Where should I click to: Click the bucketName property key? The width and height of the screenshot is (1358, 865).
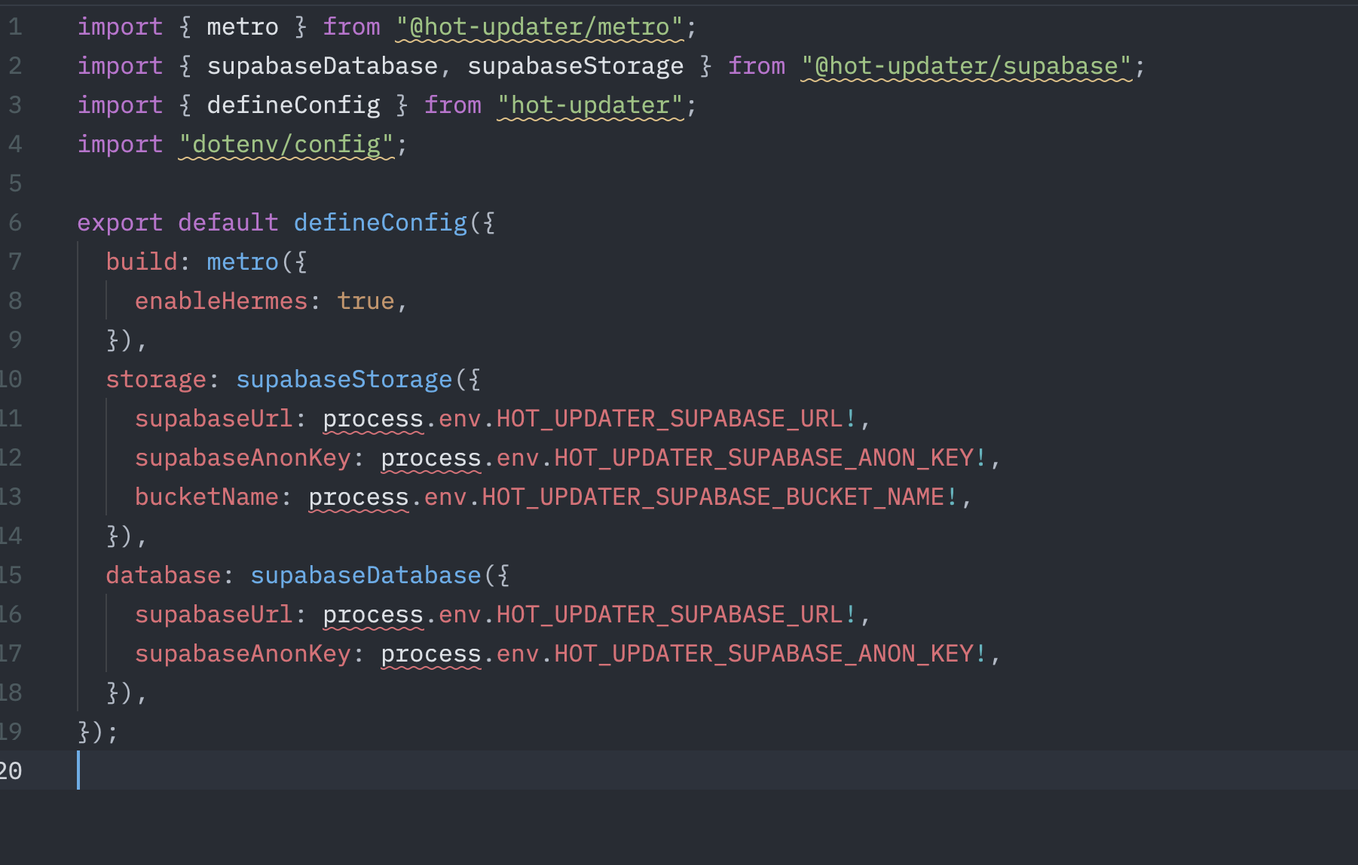click(x=206, y=497)
